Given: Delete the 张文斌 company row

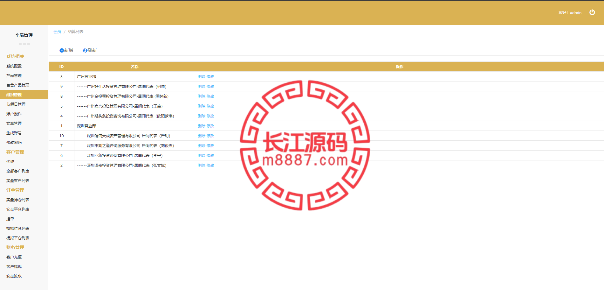Looking at the screenshot, I should 202,166.
